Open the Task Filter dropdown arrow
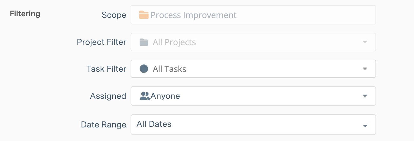This screenshot has width=414, height=141. (x=365, y=69)
